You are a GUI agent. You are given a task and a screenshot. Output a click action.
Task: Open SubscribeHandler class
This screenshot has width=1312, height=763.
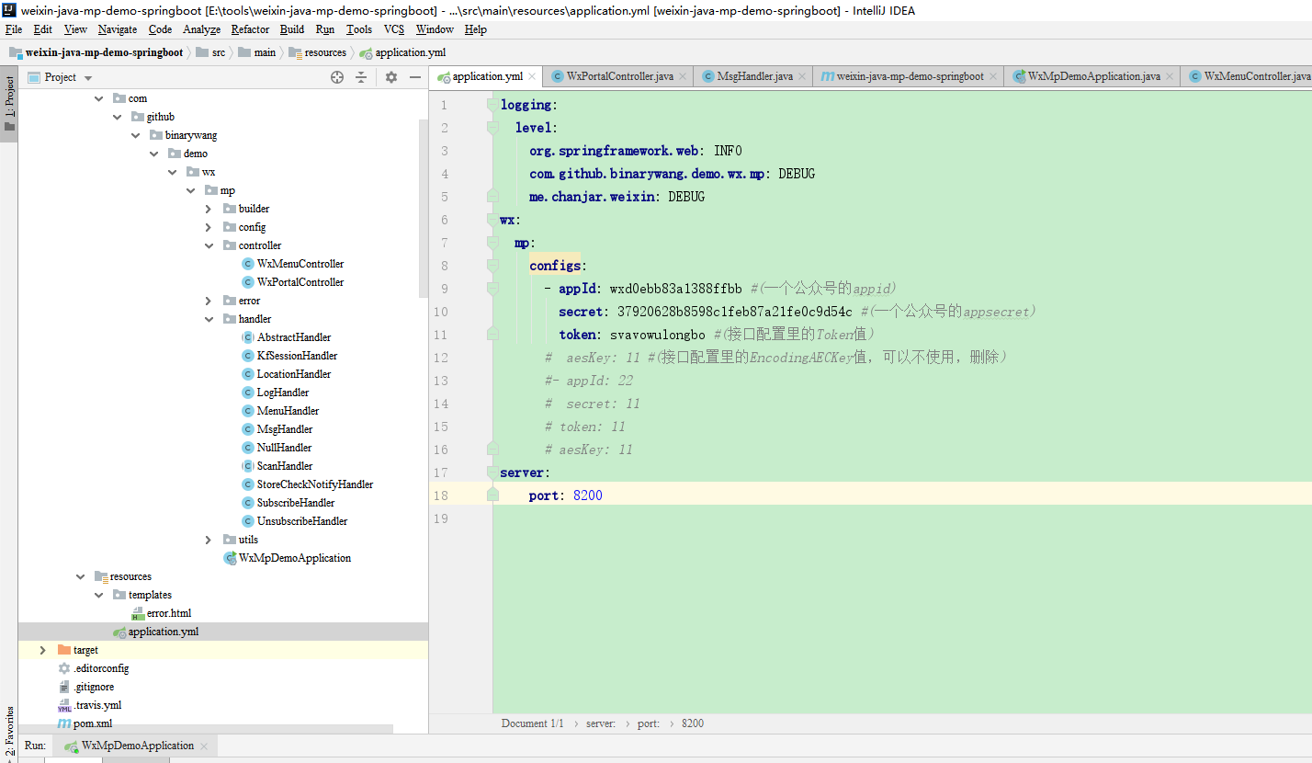(296, 503)
